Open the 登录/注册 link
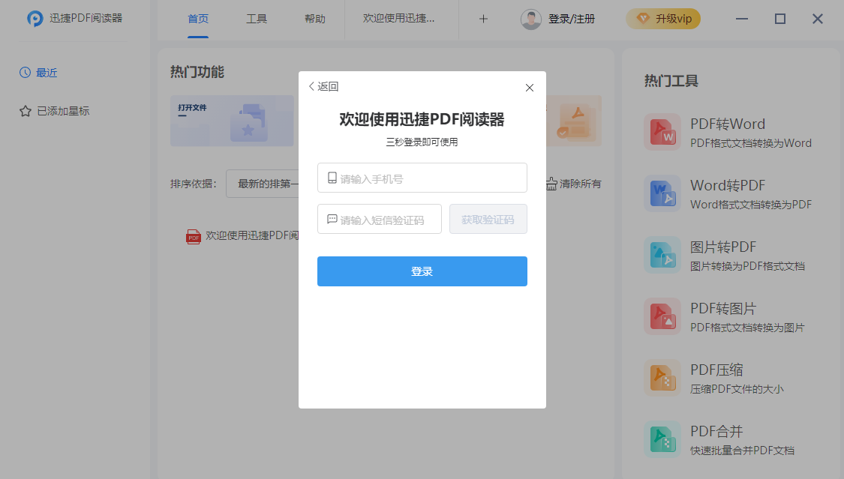This screenshot has height=479, width=844. pyautogui.click(x=572, y=19)
